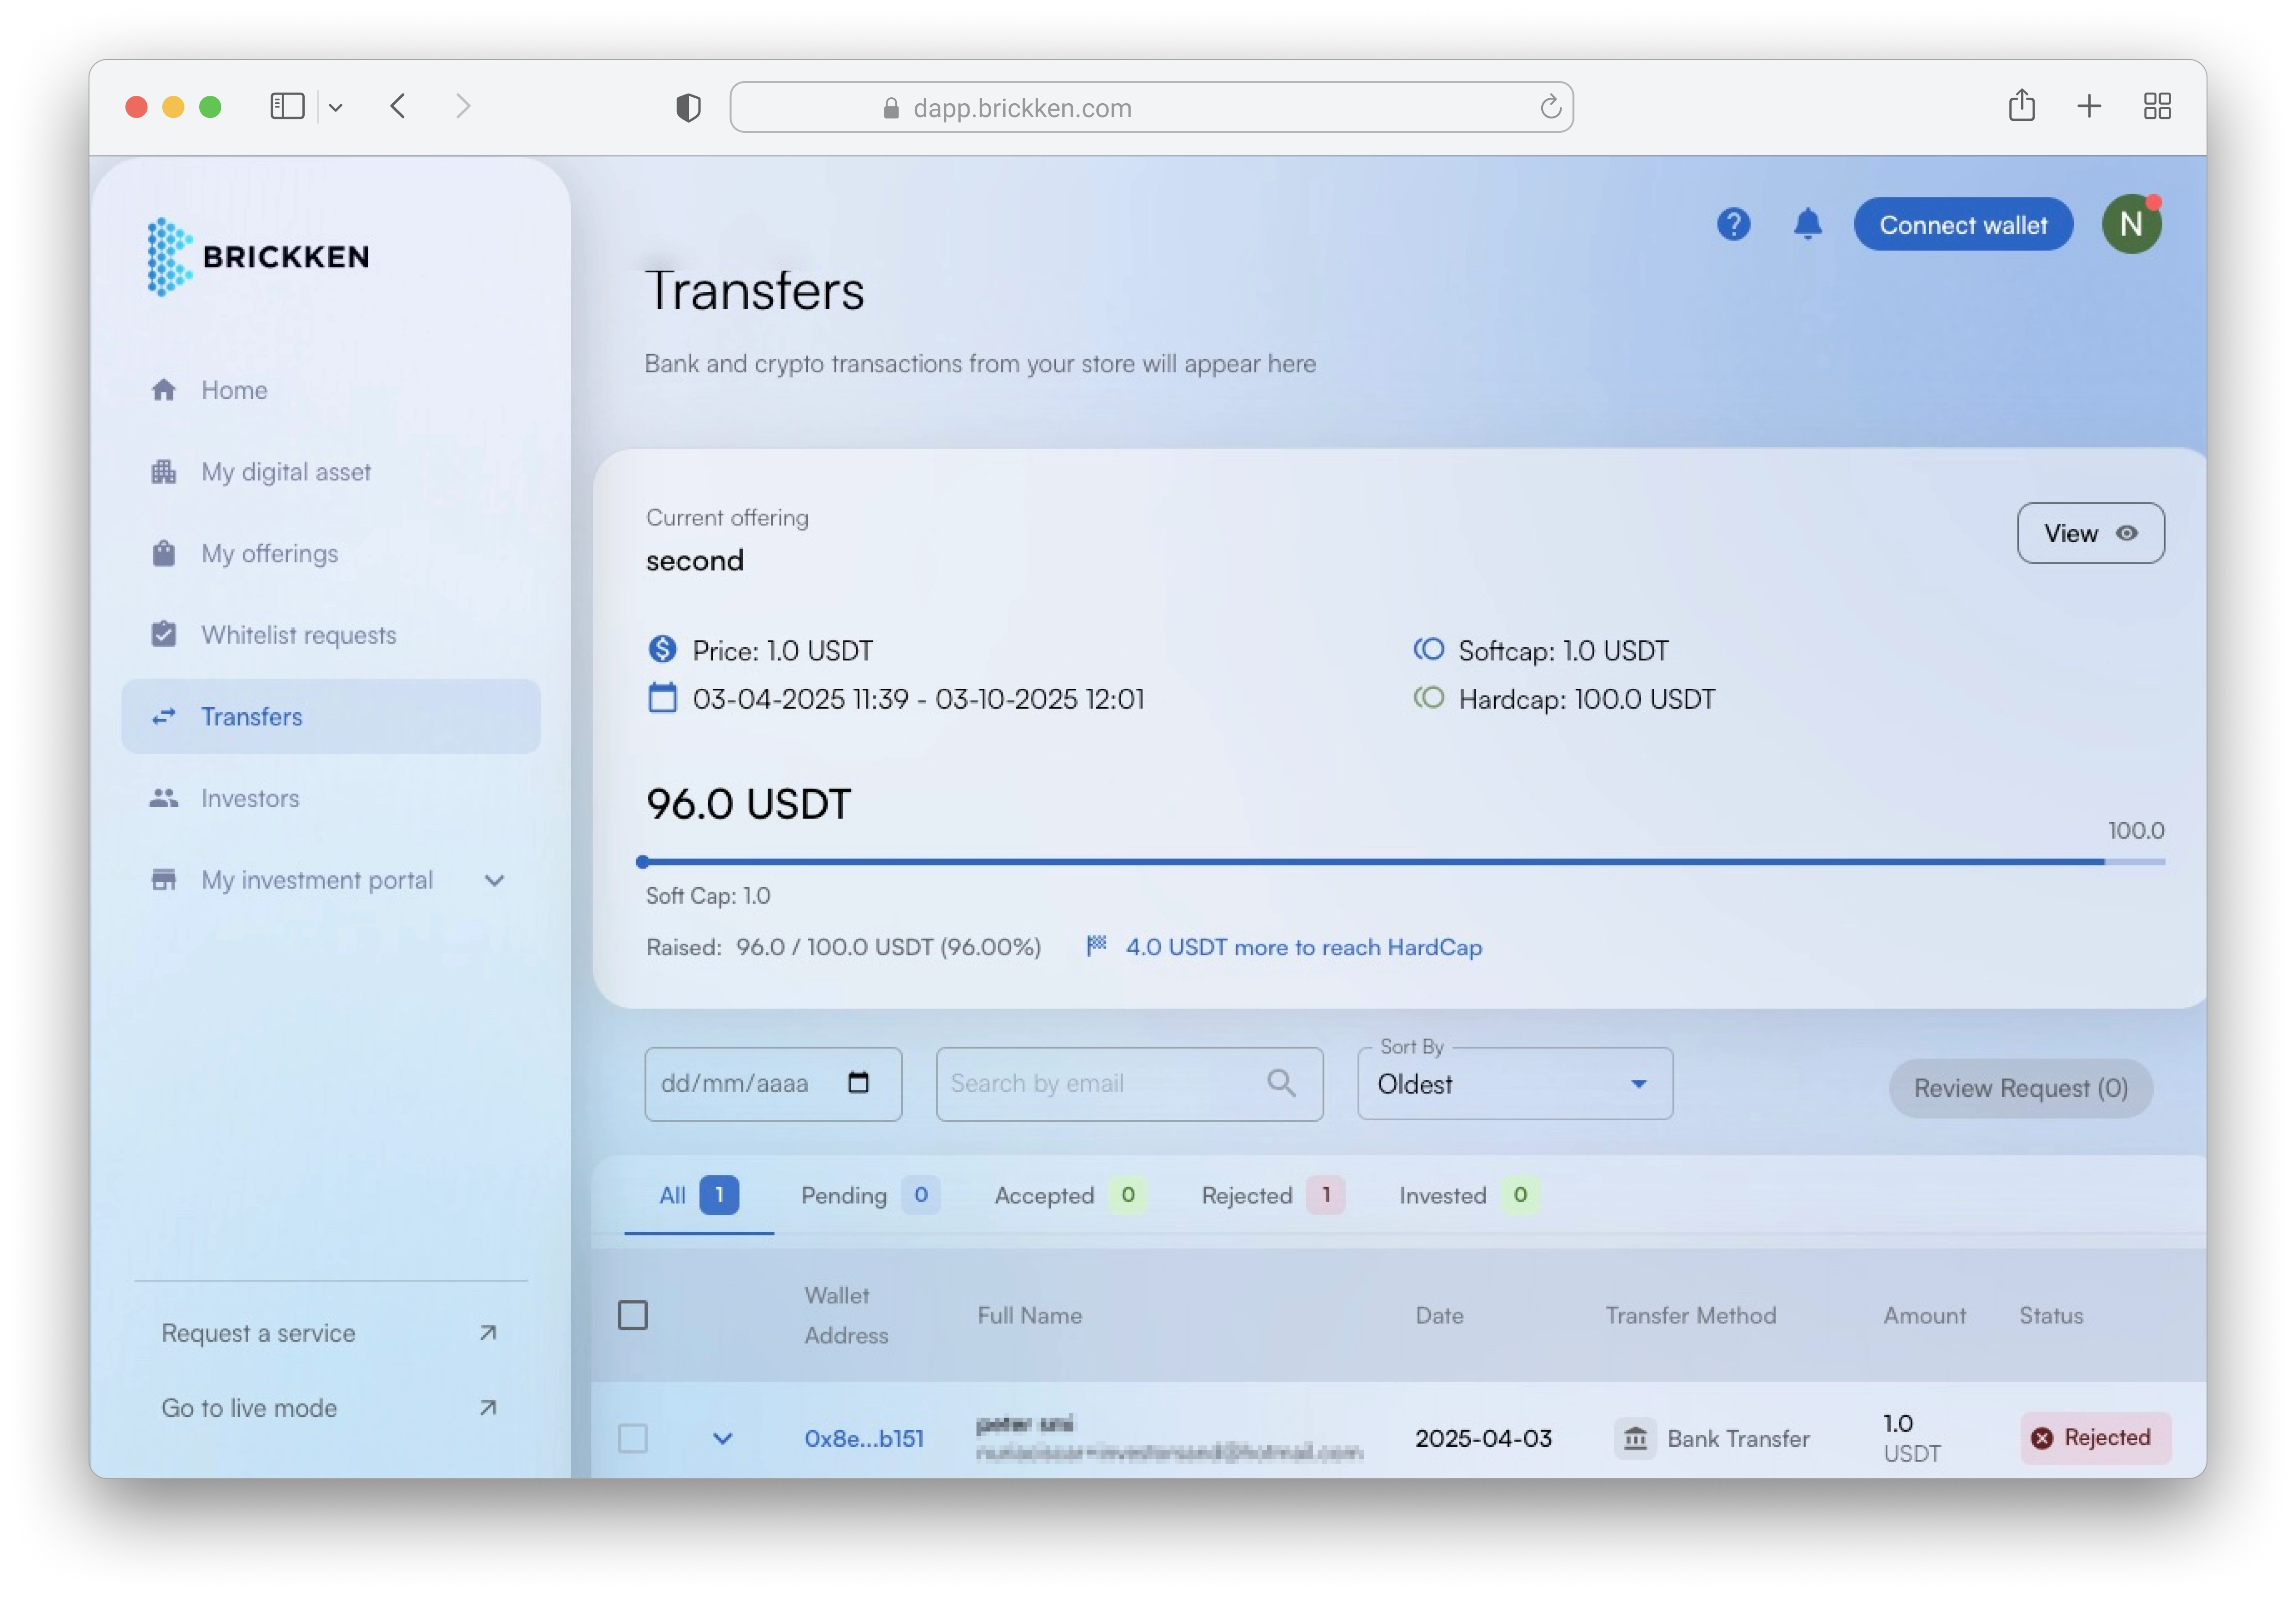This screenshot has height=1597, width=2296.
Task: Open Whitelist requests in sidebar
Action: tap(330, 635)
